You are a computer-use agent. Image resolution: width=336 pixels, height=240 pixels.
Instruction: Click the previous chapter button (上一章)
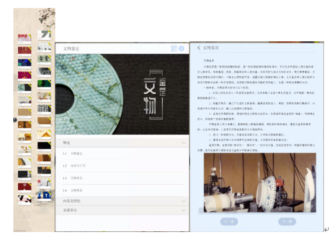pos(229,221)
